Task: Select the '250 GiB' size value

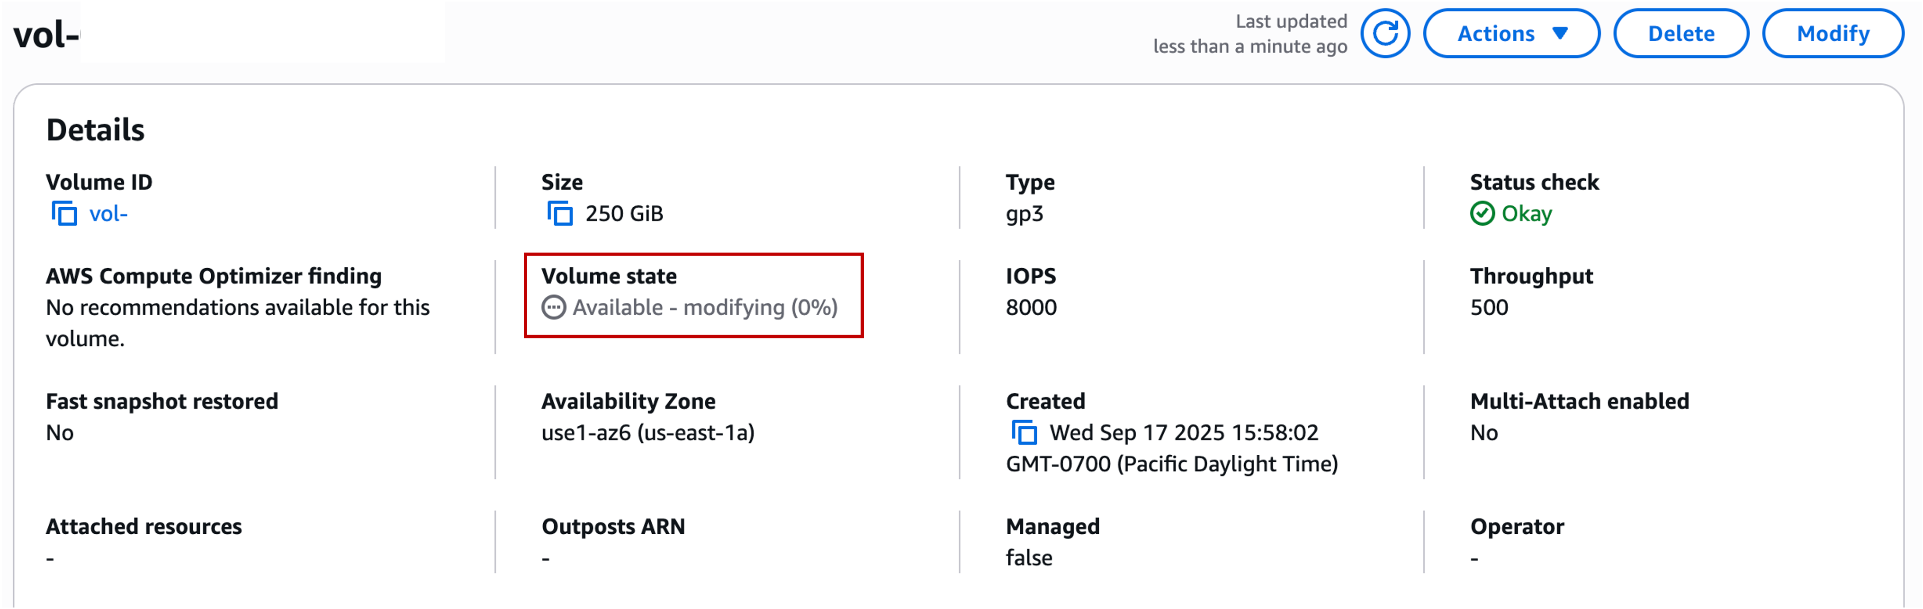Action: pos(624,214)
